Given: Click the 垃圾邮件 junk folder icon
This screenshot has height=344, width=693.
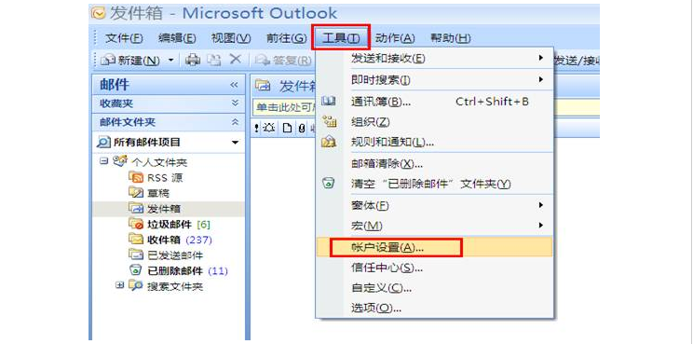Looking at the screenshot, I should (136, 224).
